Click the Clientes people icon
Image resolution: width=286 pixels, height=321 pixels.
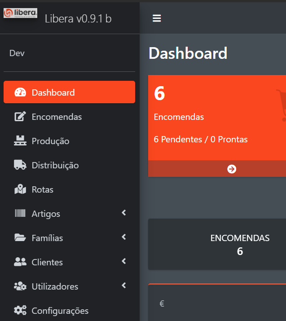(x=20, y=262)
